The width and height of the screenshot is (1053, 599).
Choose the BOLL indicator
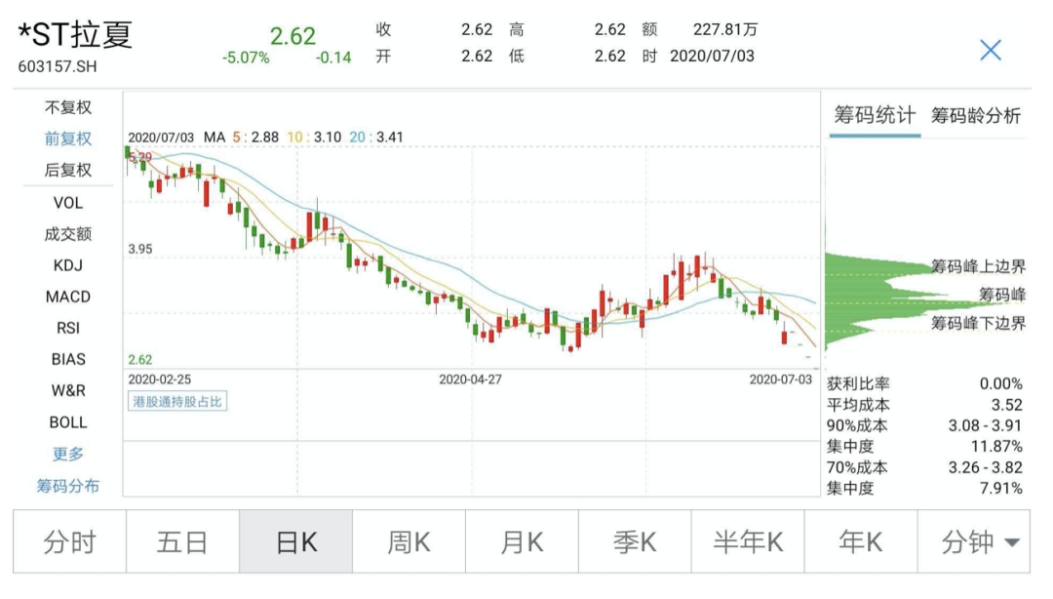tap(68, 422)
